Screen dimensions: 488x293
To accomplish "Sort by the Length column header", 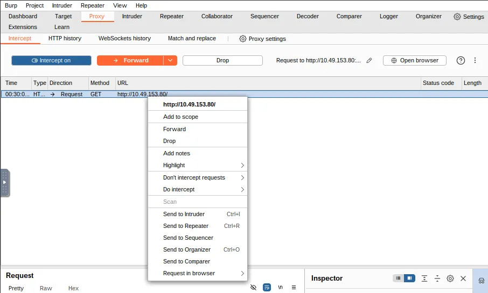I will 475,83.
